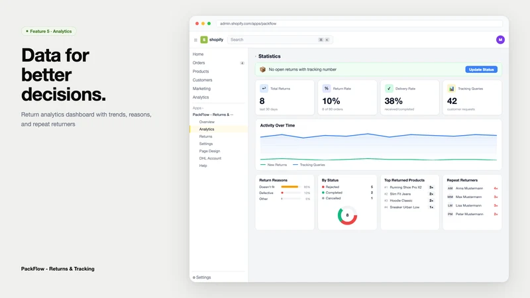Select the Cancelled status row
The width and height of the screenshot is (530, 298).
tap(347, 198)
